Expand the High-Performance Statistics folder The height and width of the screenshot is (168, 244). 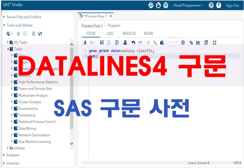12,82
